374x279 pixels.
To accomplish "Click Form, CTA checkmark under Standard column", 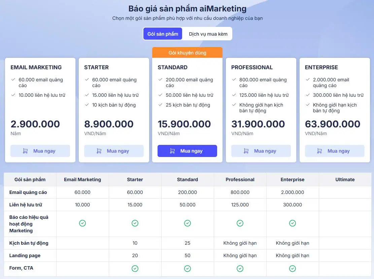I will click(x=188, y=269).
